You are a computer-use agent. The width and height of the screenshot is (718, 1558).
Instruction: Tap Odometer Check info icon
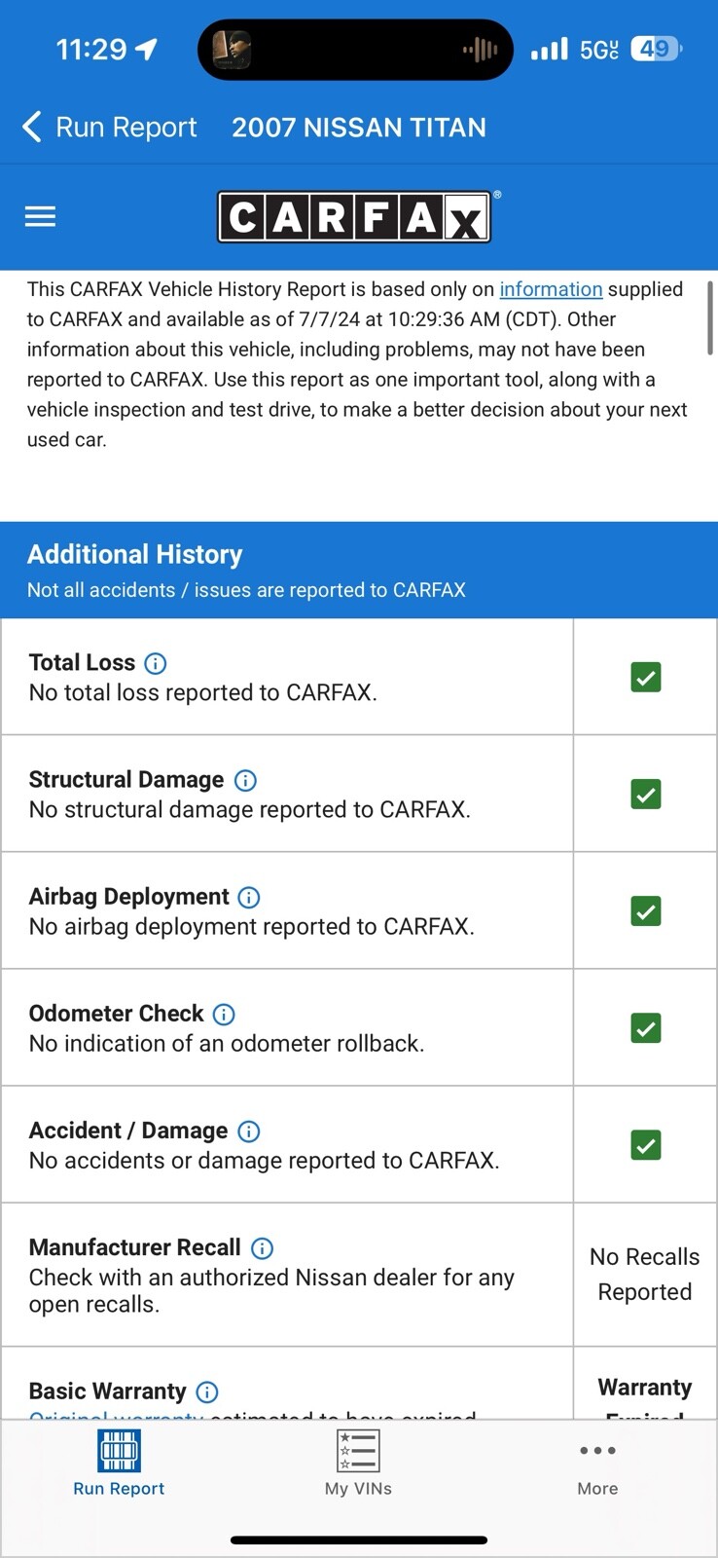click(x=224, y=1014)
